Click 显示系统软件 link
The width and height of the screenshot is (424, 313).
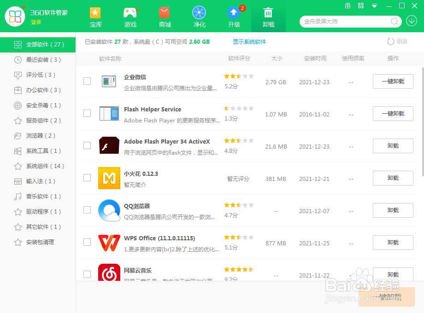coord(249,41)
